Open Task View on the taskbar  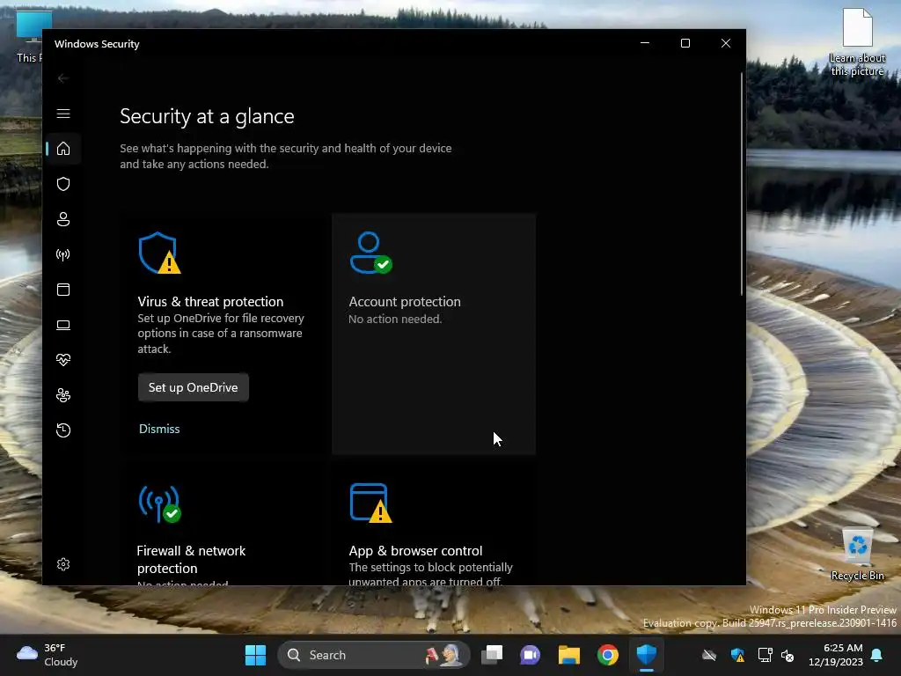(492, 655)
